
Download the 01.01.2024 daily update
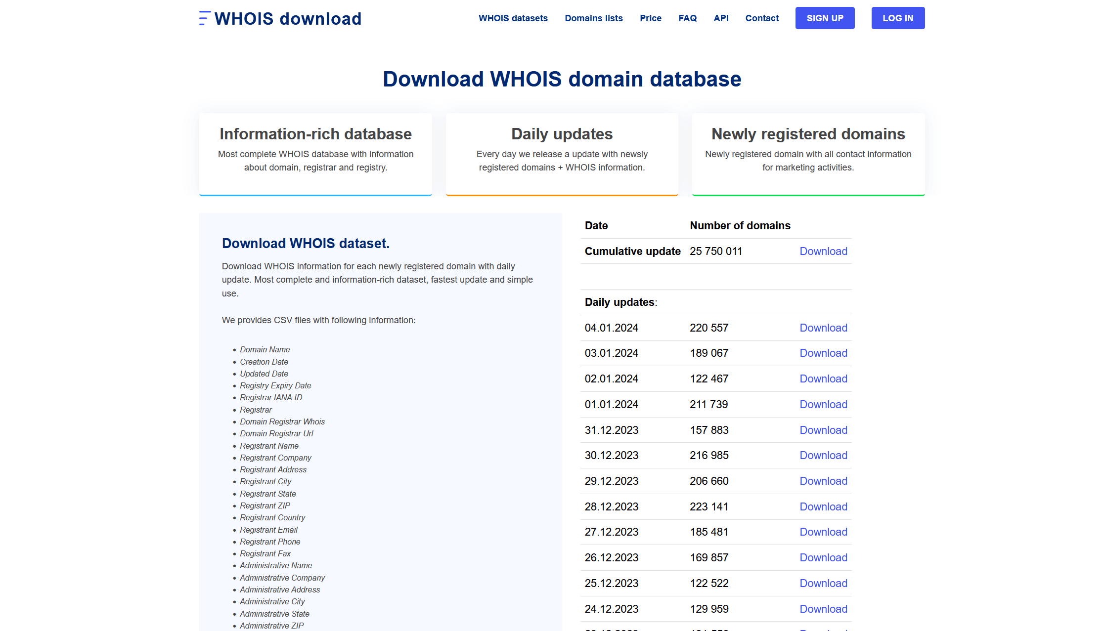[823, 404]
